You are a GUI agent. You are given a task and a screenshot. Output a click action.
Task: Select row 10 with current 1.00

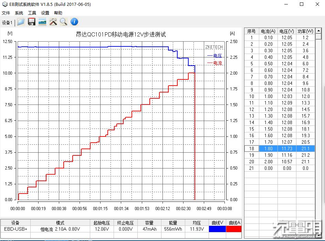(280, 96)
